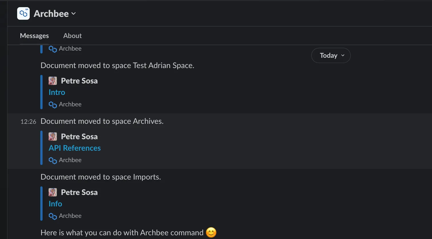Click the Archbee footer label below Intro

70,104
